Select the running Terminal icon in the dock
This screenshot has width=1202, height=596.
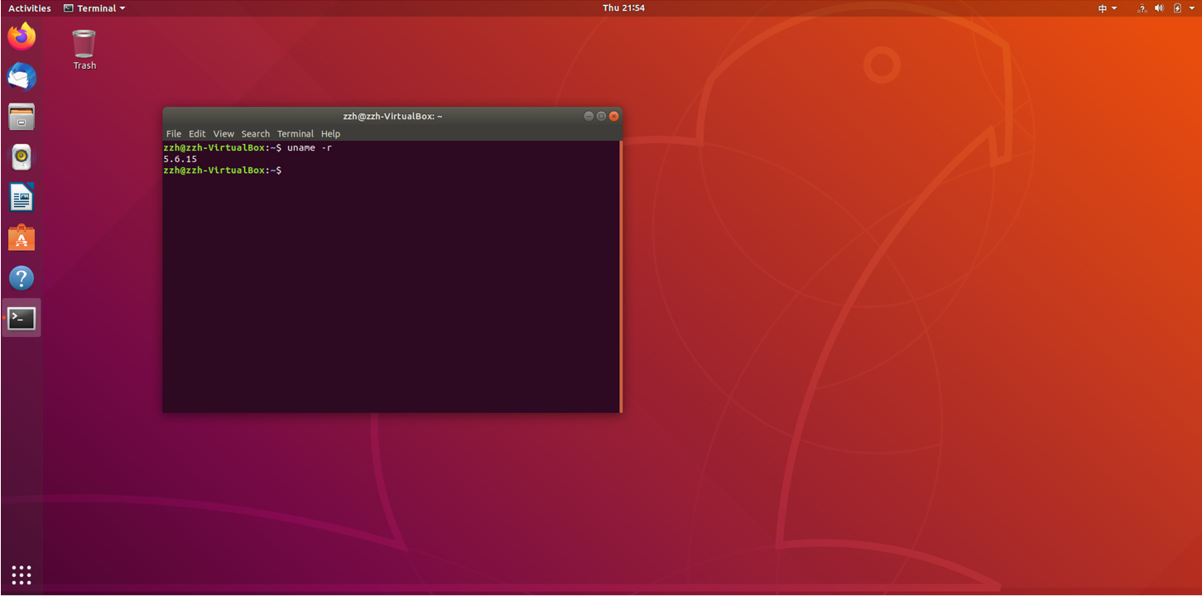click(x=21, y=318)
